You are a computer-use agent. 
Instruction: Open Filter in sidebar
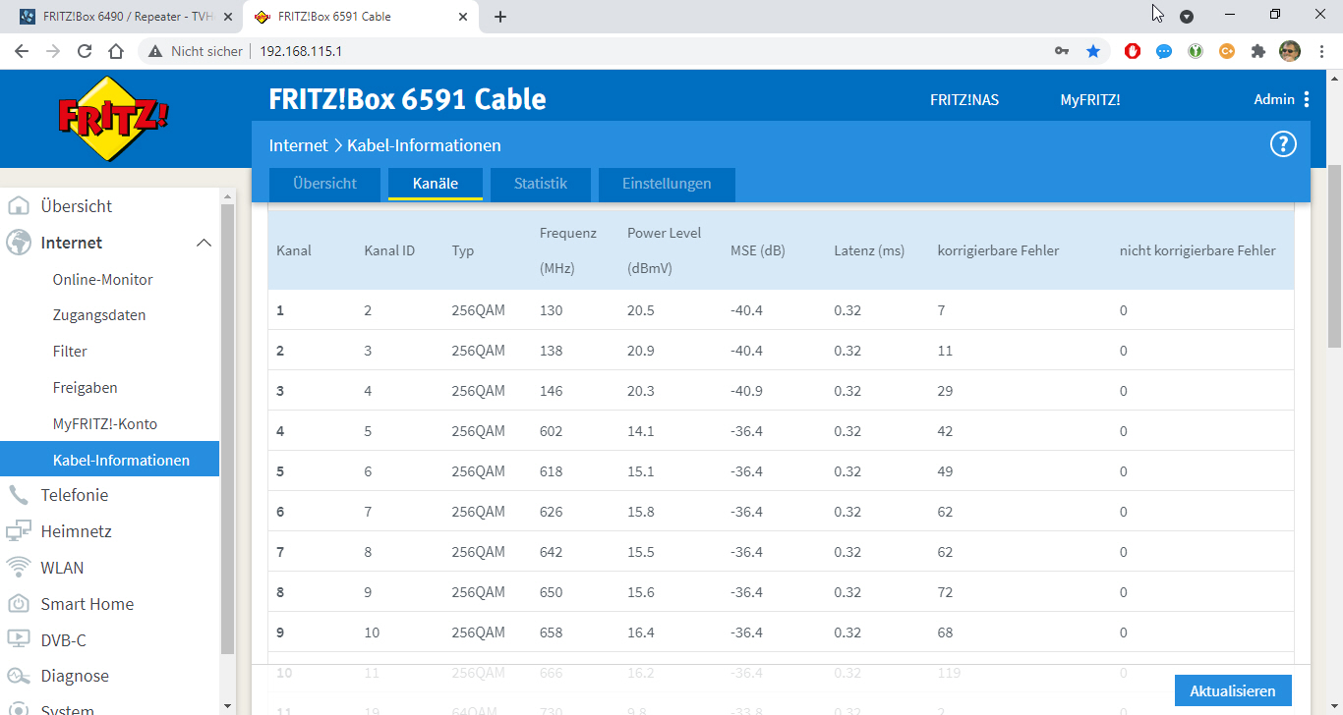(70, 352)
